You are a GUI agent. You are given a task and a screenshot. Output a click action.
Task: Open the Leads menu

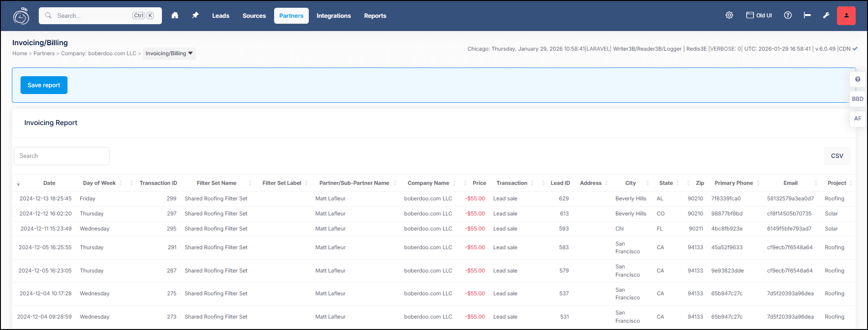(221, 16)
